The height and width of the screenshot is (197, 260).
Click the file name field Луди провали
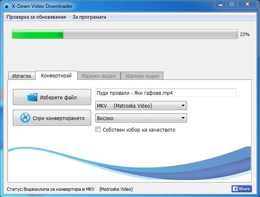166,93
